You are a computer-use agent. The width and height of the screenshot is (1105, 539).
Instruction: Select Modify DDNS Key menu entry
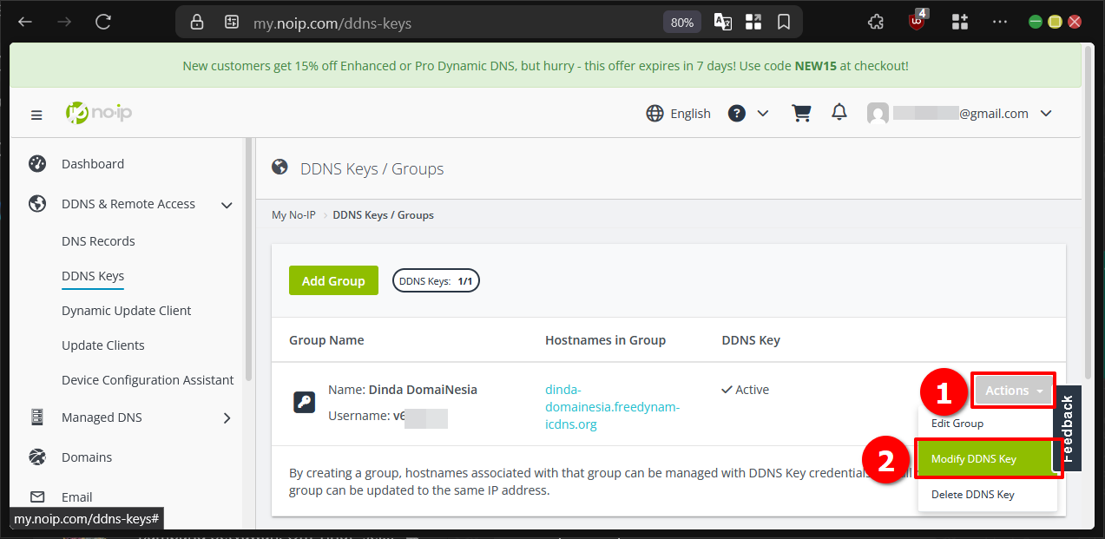pos(973,458)
